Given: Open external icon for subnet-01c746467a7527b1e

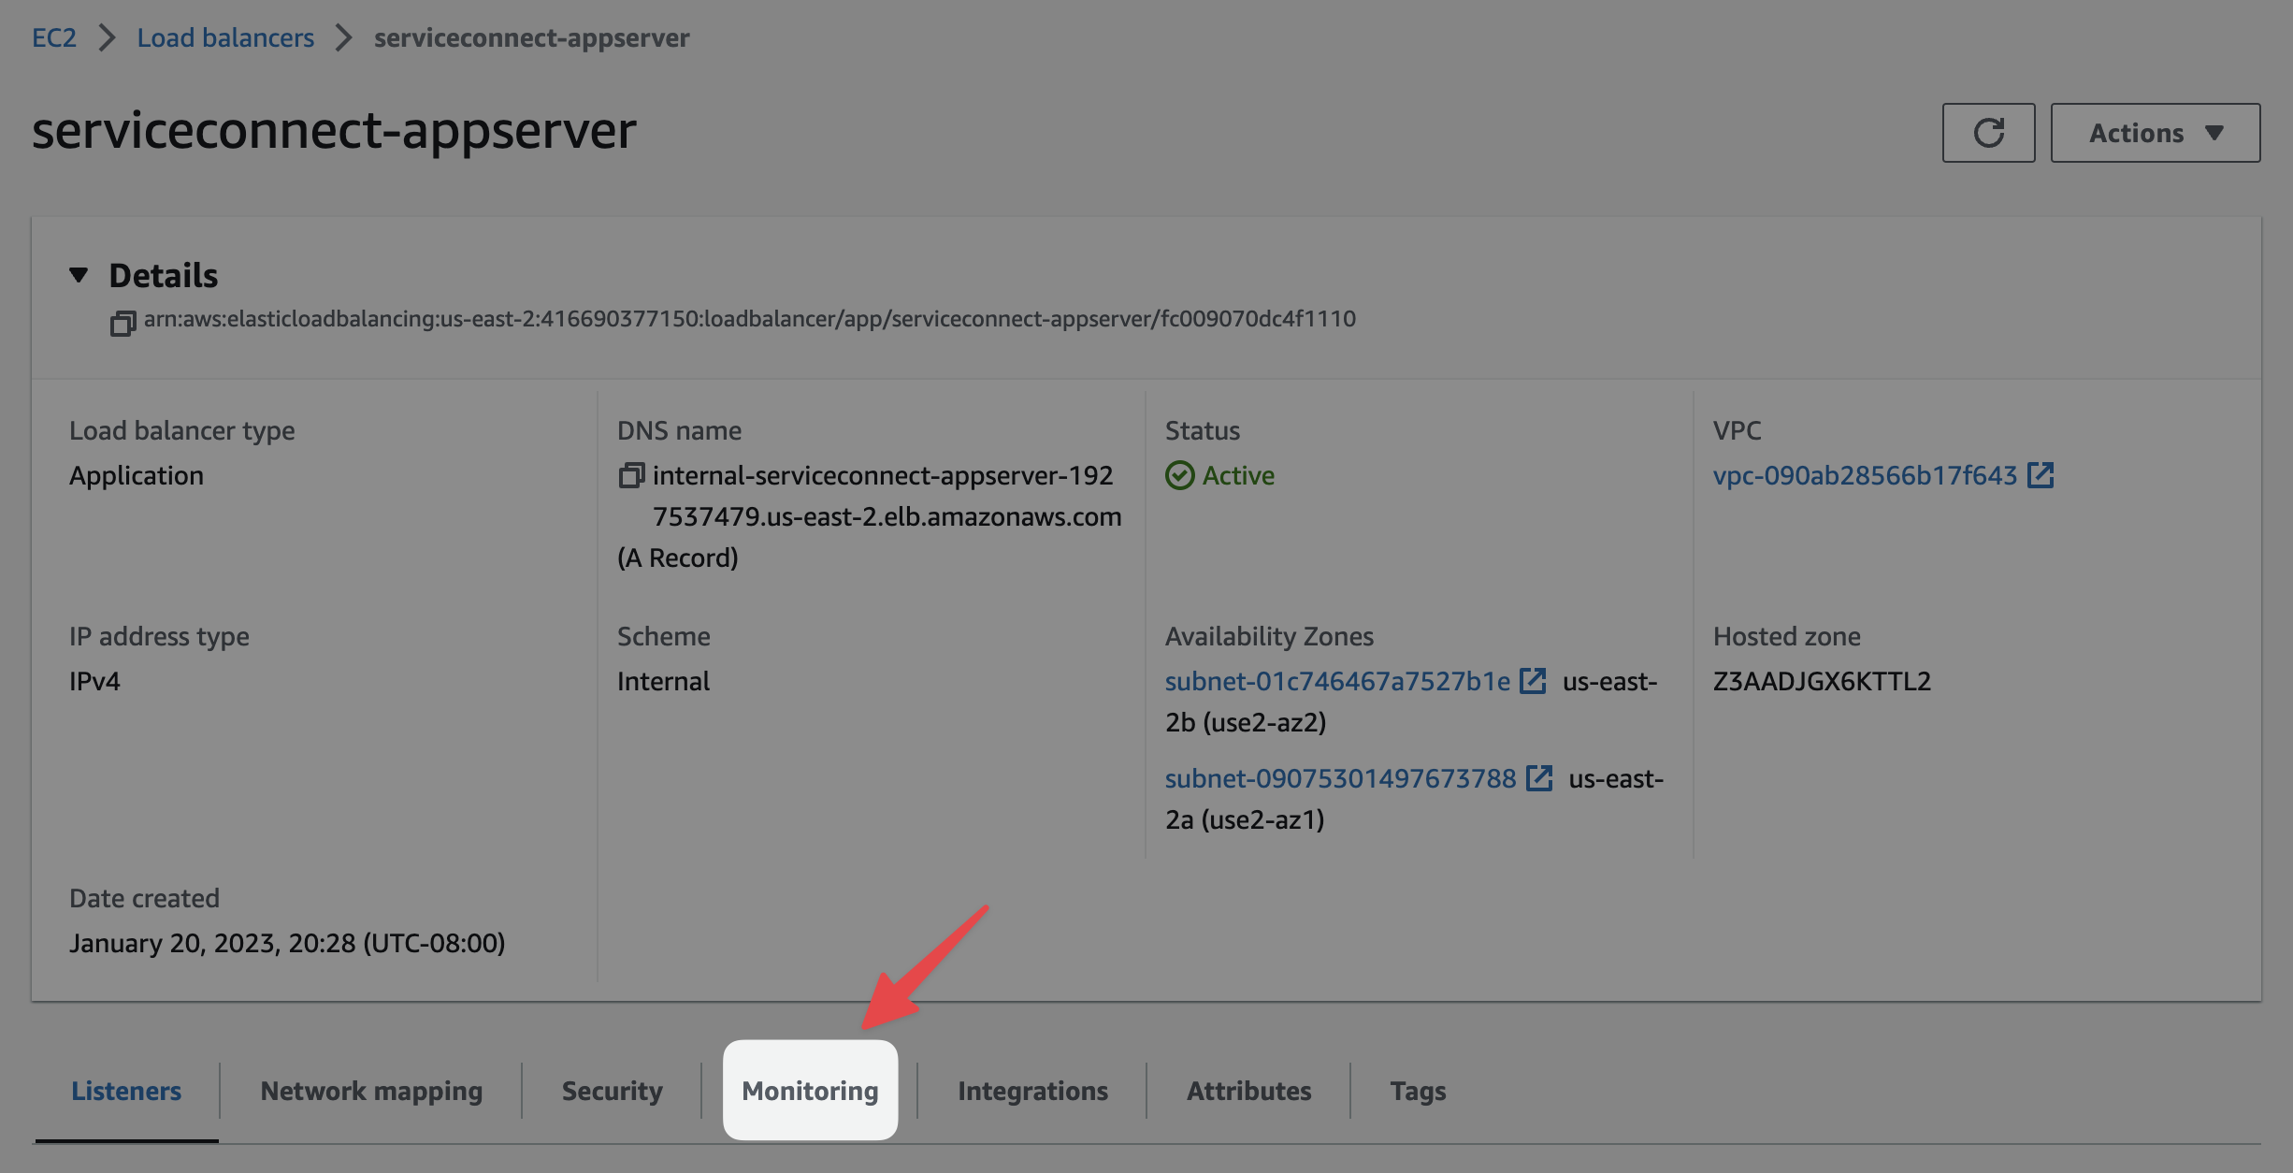Looking at the screenshot, I should click(x=1533, y=681).
